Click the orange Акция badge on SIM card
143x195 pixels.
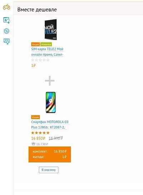[35, 44]
